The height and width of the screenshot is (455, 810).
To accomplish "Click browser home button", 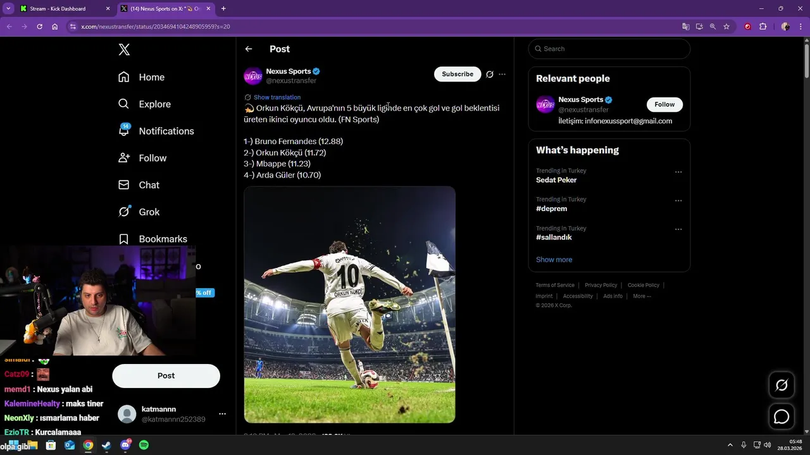I will [x=54, y=27].
